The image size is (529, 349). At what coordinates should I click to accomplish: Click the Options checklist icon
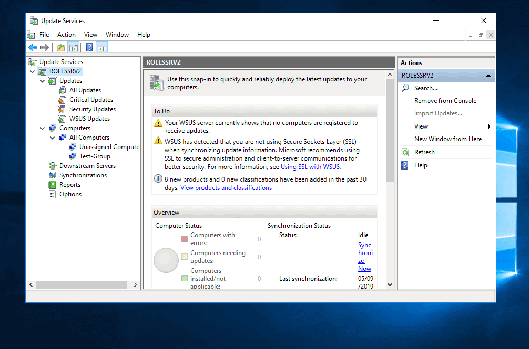pos(52,194)
